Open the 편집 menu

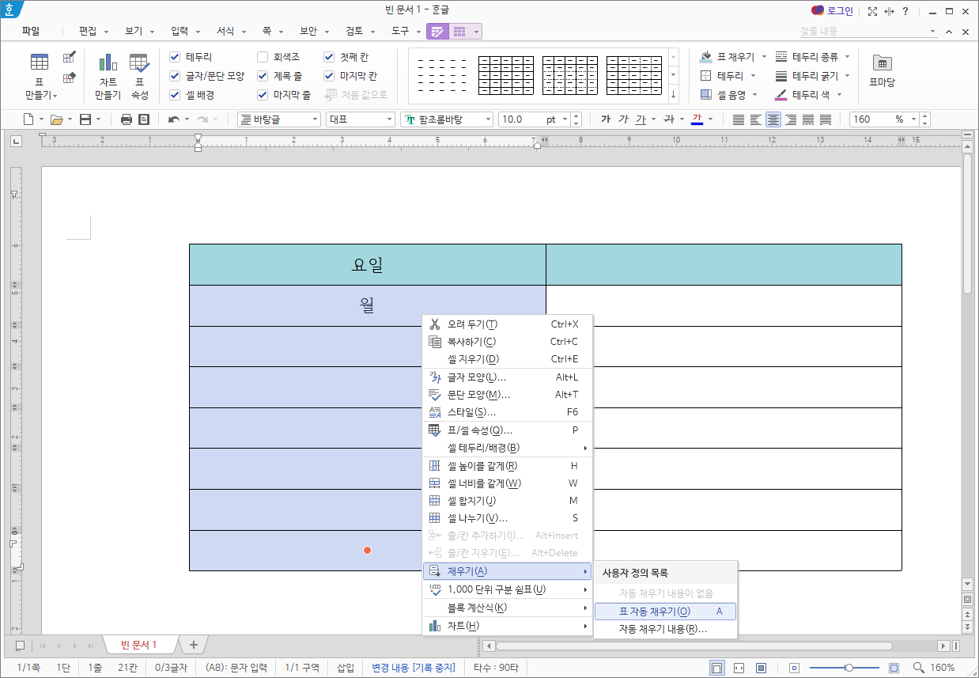pyautogui.click(x=89, y=32)
